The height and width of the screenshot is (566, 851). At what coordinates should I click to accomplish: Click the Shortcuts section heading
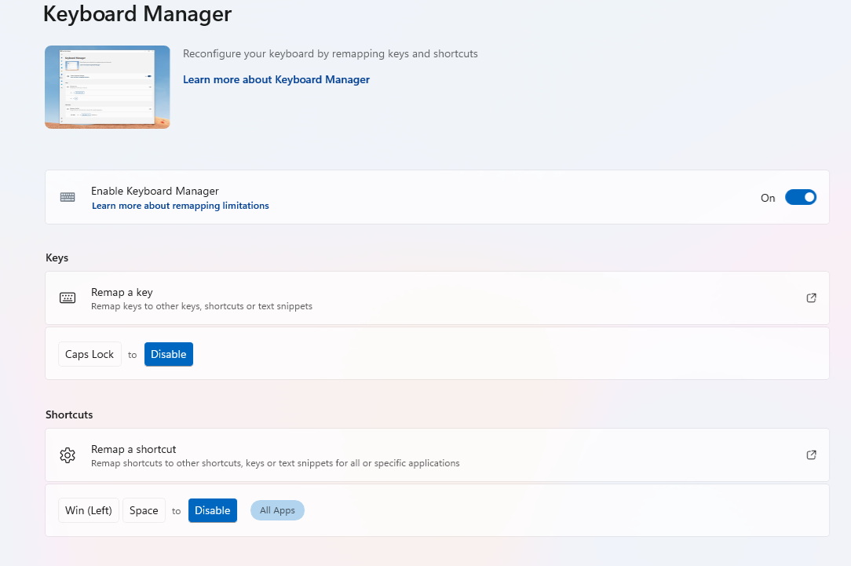(69, 414)
